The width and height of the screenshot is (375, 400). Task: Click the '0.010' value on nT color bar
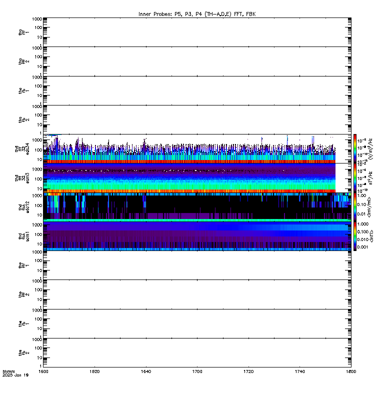pos(363,239)
